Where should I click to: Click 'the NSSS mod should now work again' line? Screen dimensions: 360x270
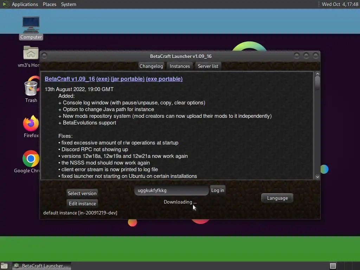(x=104, y=163)
